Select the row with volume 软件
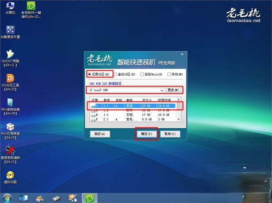The width and height of the screenshot is (272, 203). (x=133, y=111)
